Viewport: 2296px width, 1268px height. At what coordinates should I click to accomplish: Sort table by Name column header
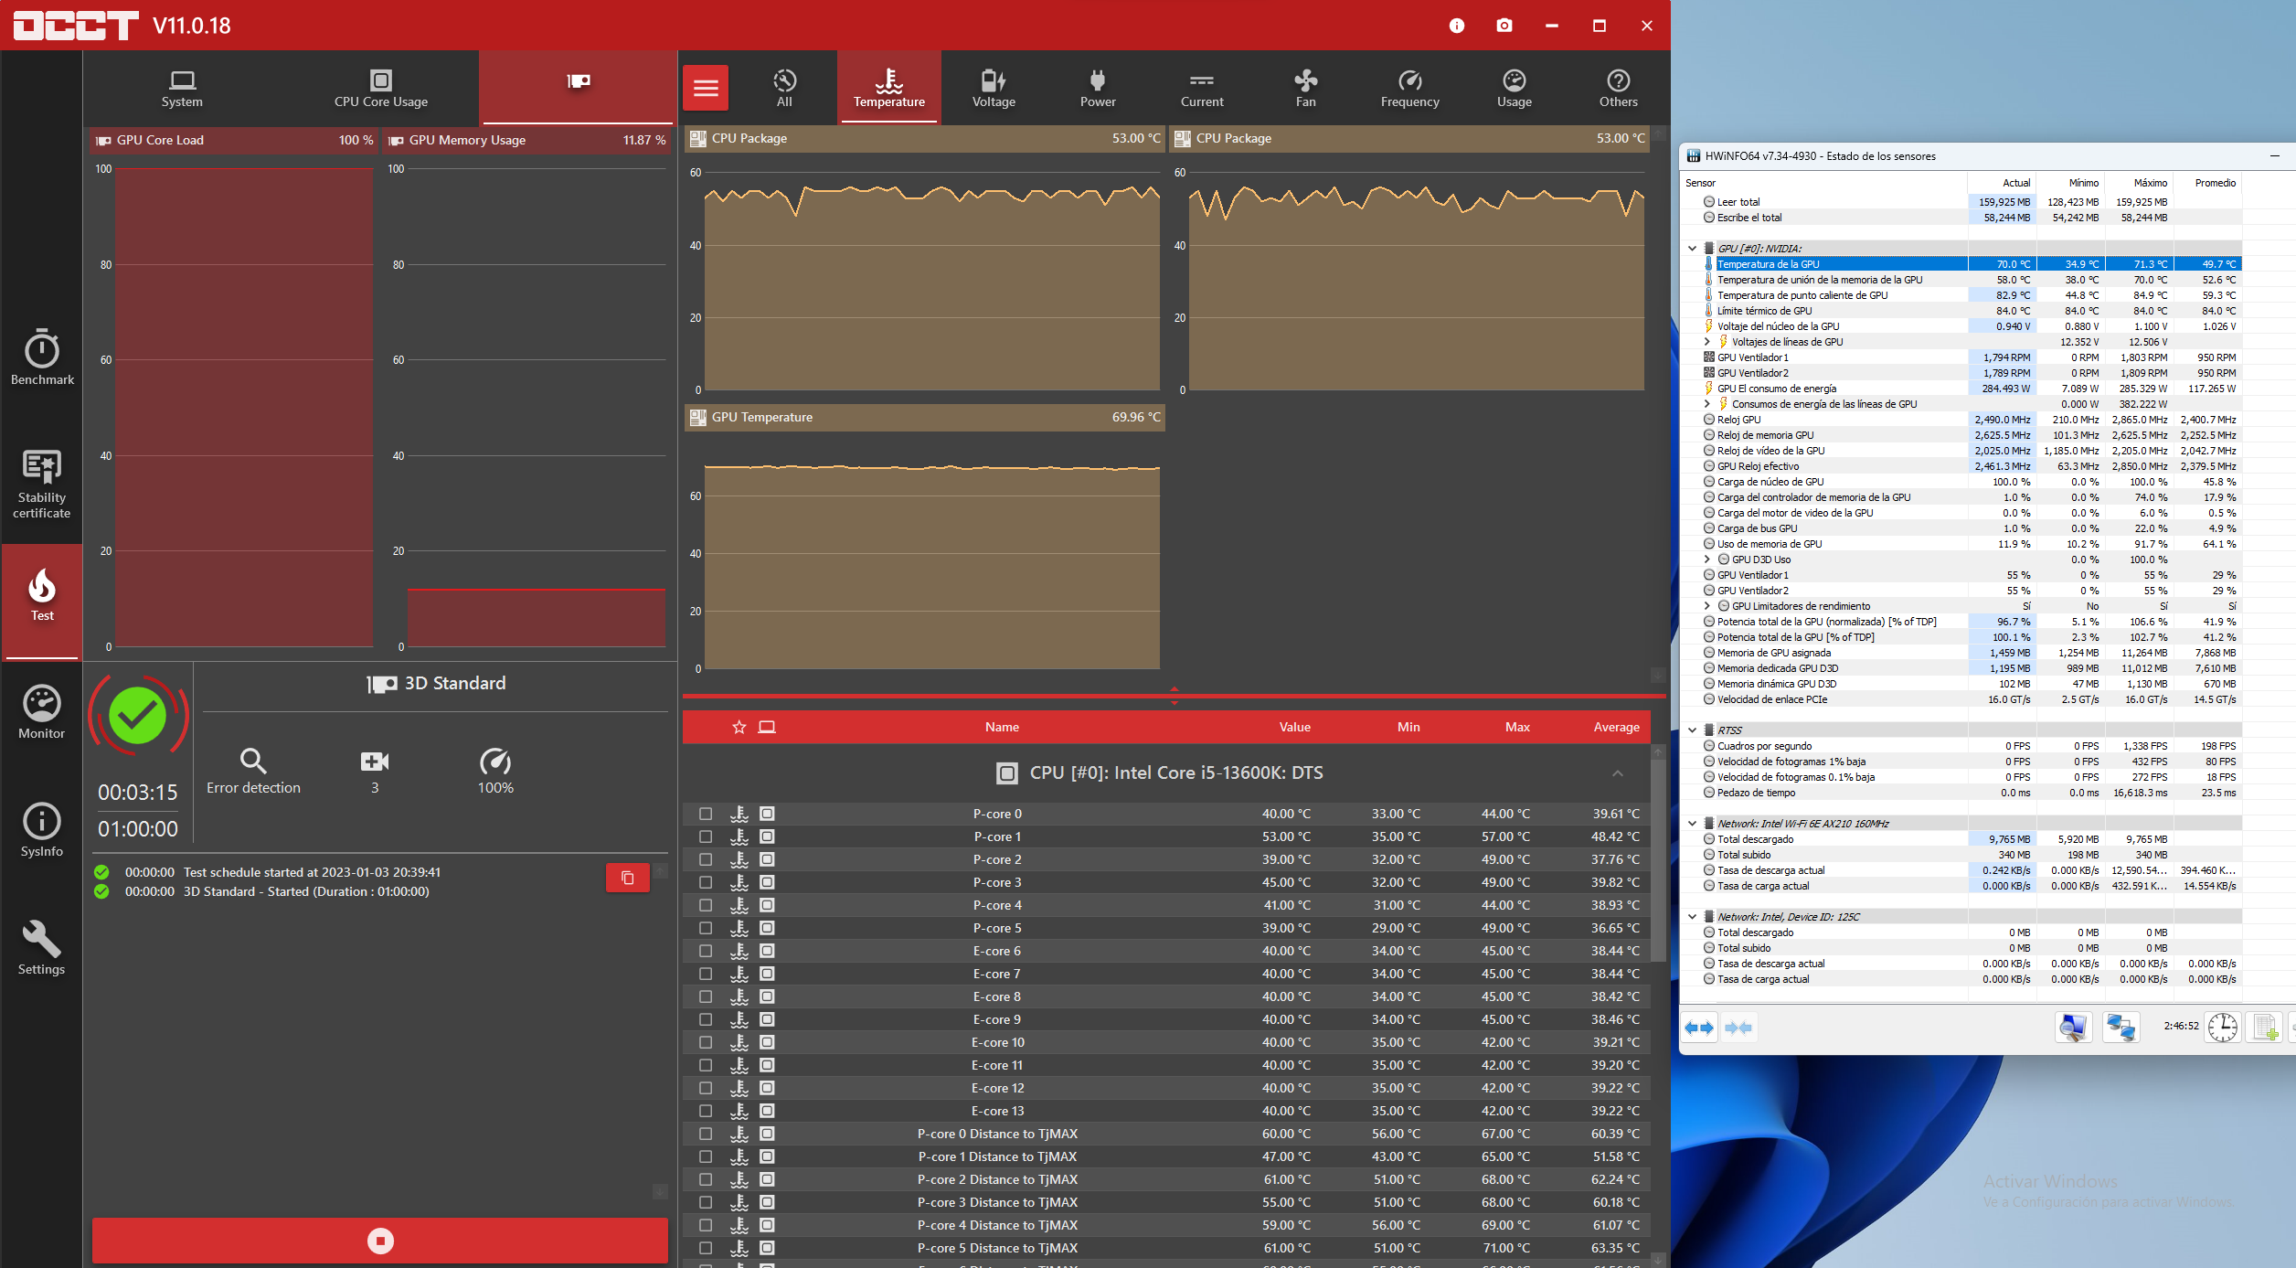[1002, 727]
